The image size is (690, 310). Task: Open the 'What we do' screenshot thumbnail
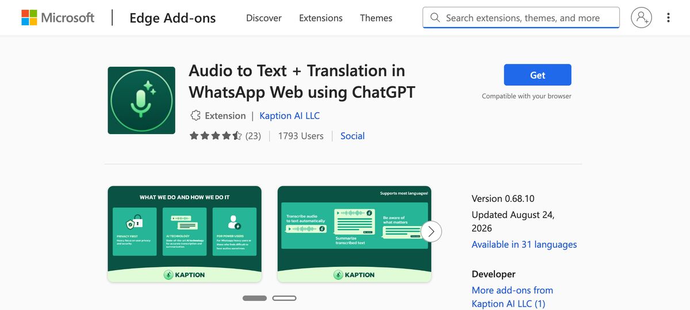pyautogui.click(x=185, y=234)
